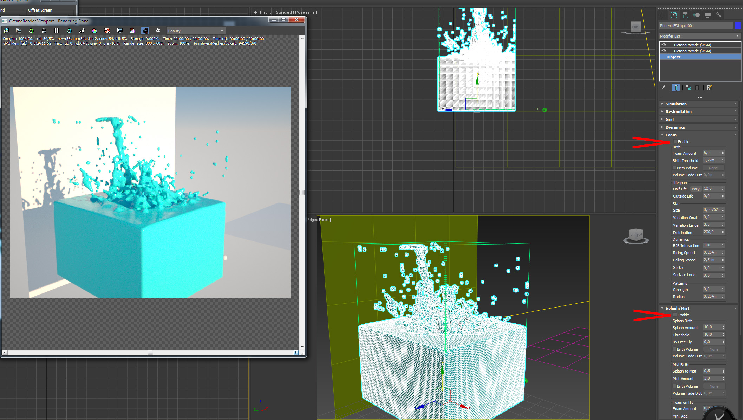Screen dimensions: 743x420
Task: Open the Beauty render pass dropdown
Action: [x=195, y=31]
